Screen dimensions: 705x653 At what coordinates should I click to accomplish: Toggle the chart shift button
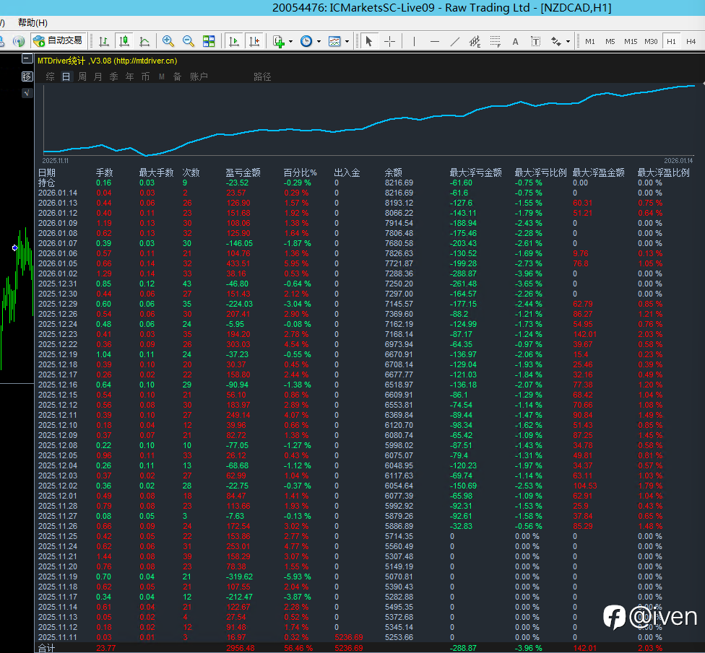(254, 41)
